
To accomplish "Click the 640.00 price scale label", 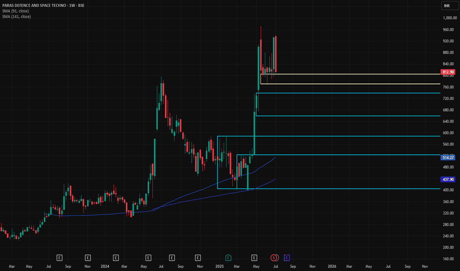I will [448, 121].
